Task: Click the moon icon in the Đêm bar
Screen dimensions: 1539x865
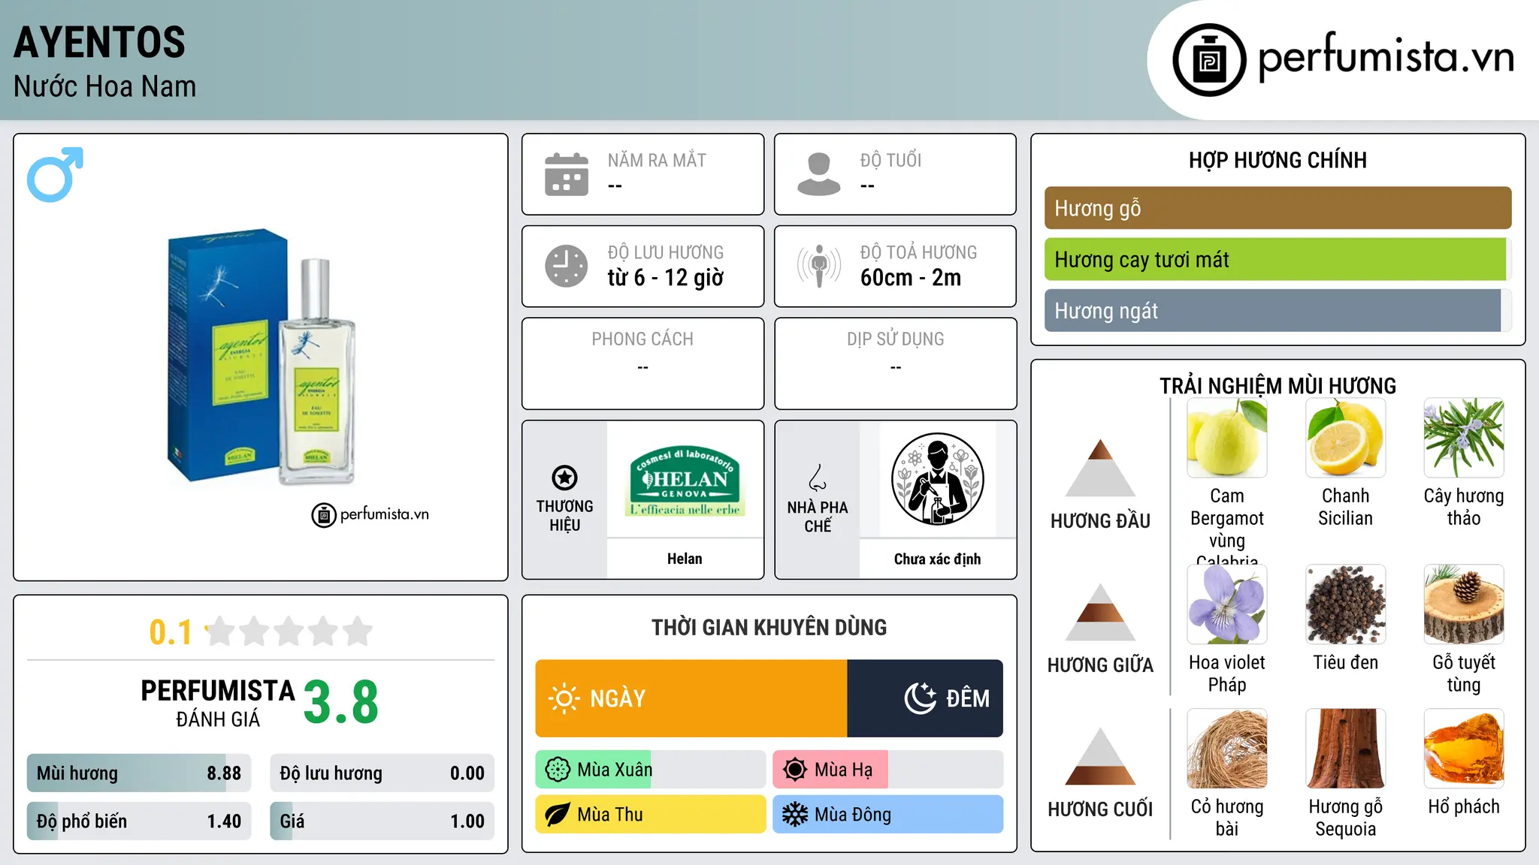Action: pyautogui.click(x=920, y=698)
